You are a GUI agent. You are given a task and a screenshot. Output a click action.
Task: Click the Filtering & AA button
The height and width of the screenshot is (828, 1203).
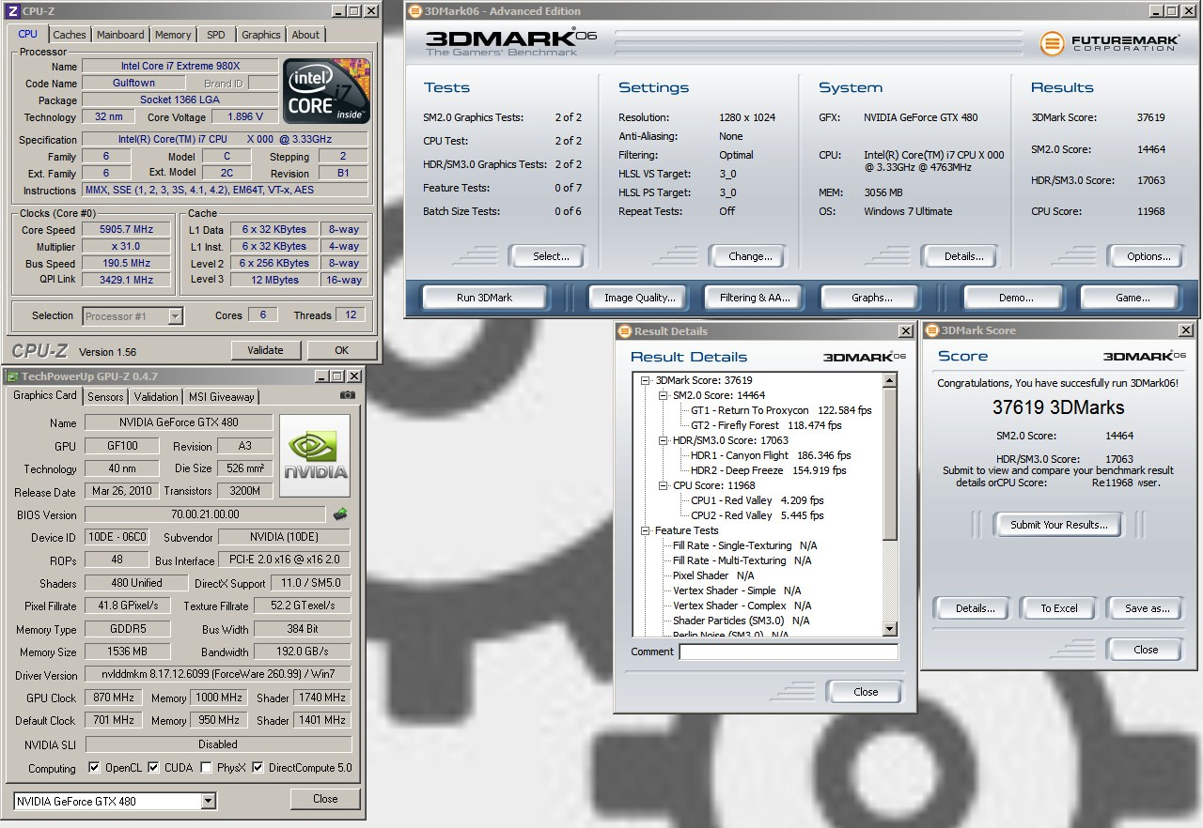[x=755, y=298]
